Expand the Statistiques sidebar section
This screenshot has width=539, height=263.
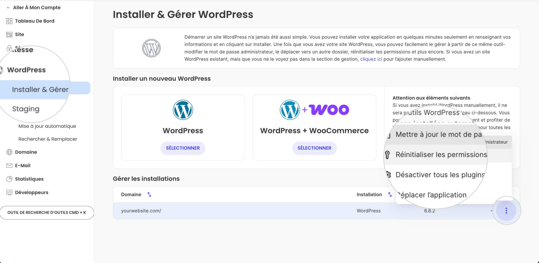[x=29, y=179]
